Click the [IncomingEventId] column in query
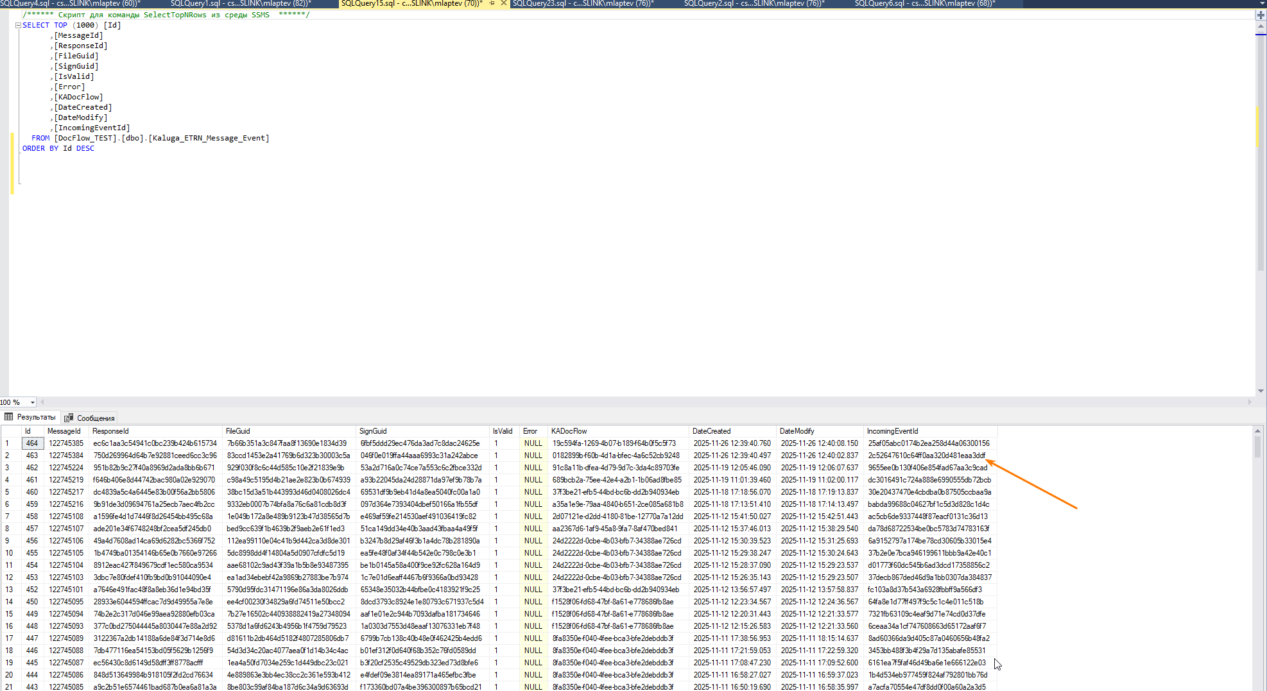1267x691 pixels. point(92,128)
